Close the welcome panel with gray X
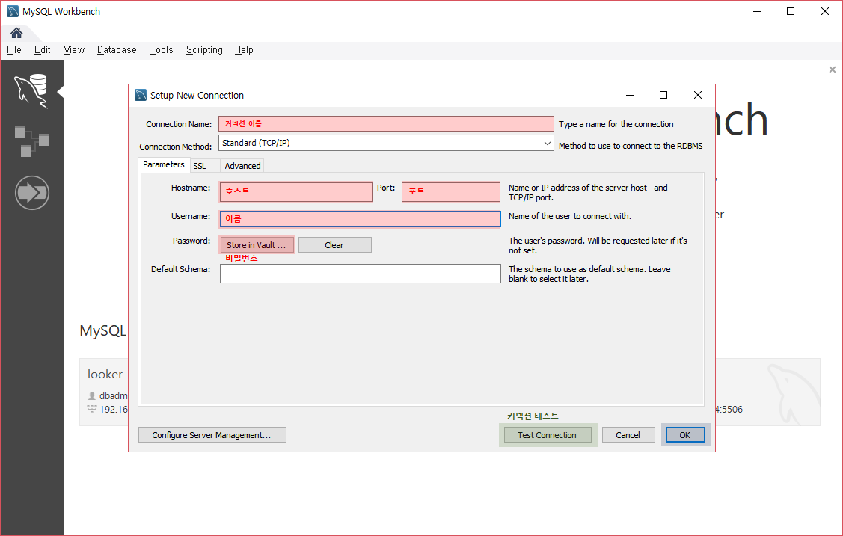The width and height of the screenshot is (843, 536). (x=833, y=70)
